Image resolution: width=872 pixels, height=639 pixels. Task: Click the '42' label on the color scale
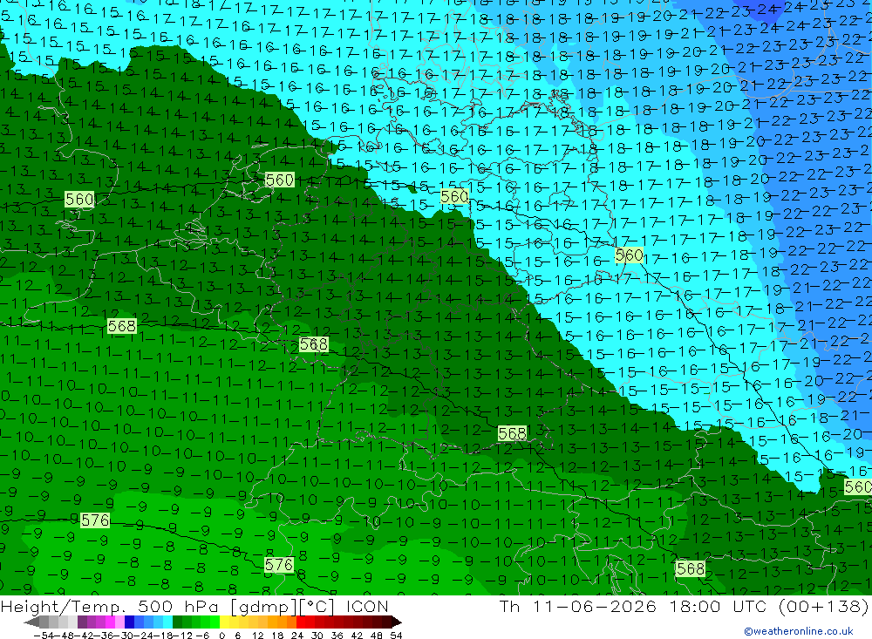coord(357,636)
